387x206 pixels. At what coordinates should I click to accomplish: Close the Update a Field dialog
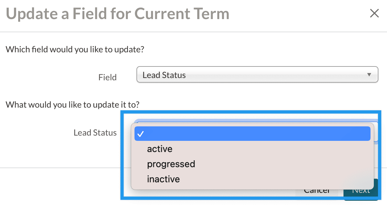(374, 13)
